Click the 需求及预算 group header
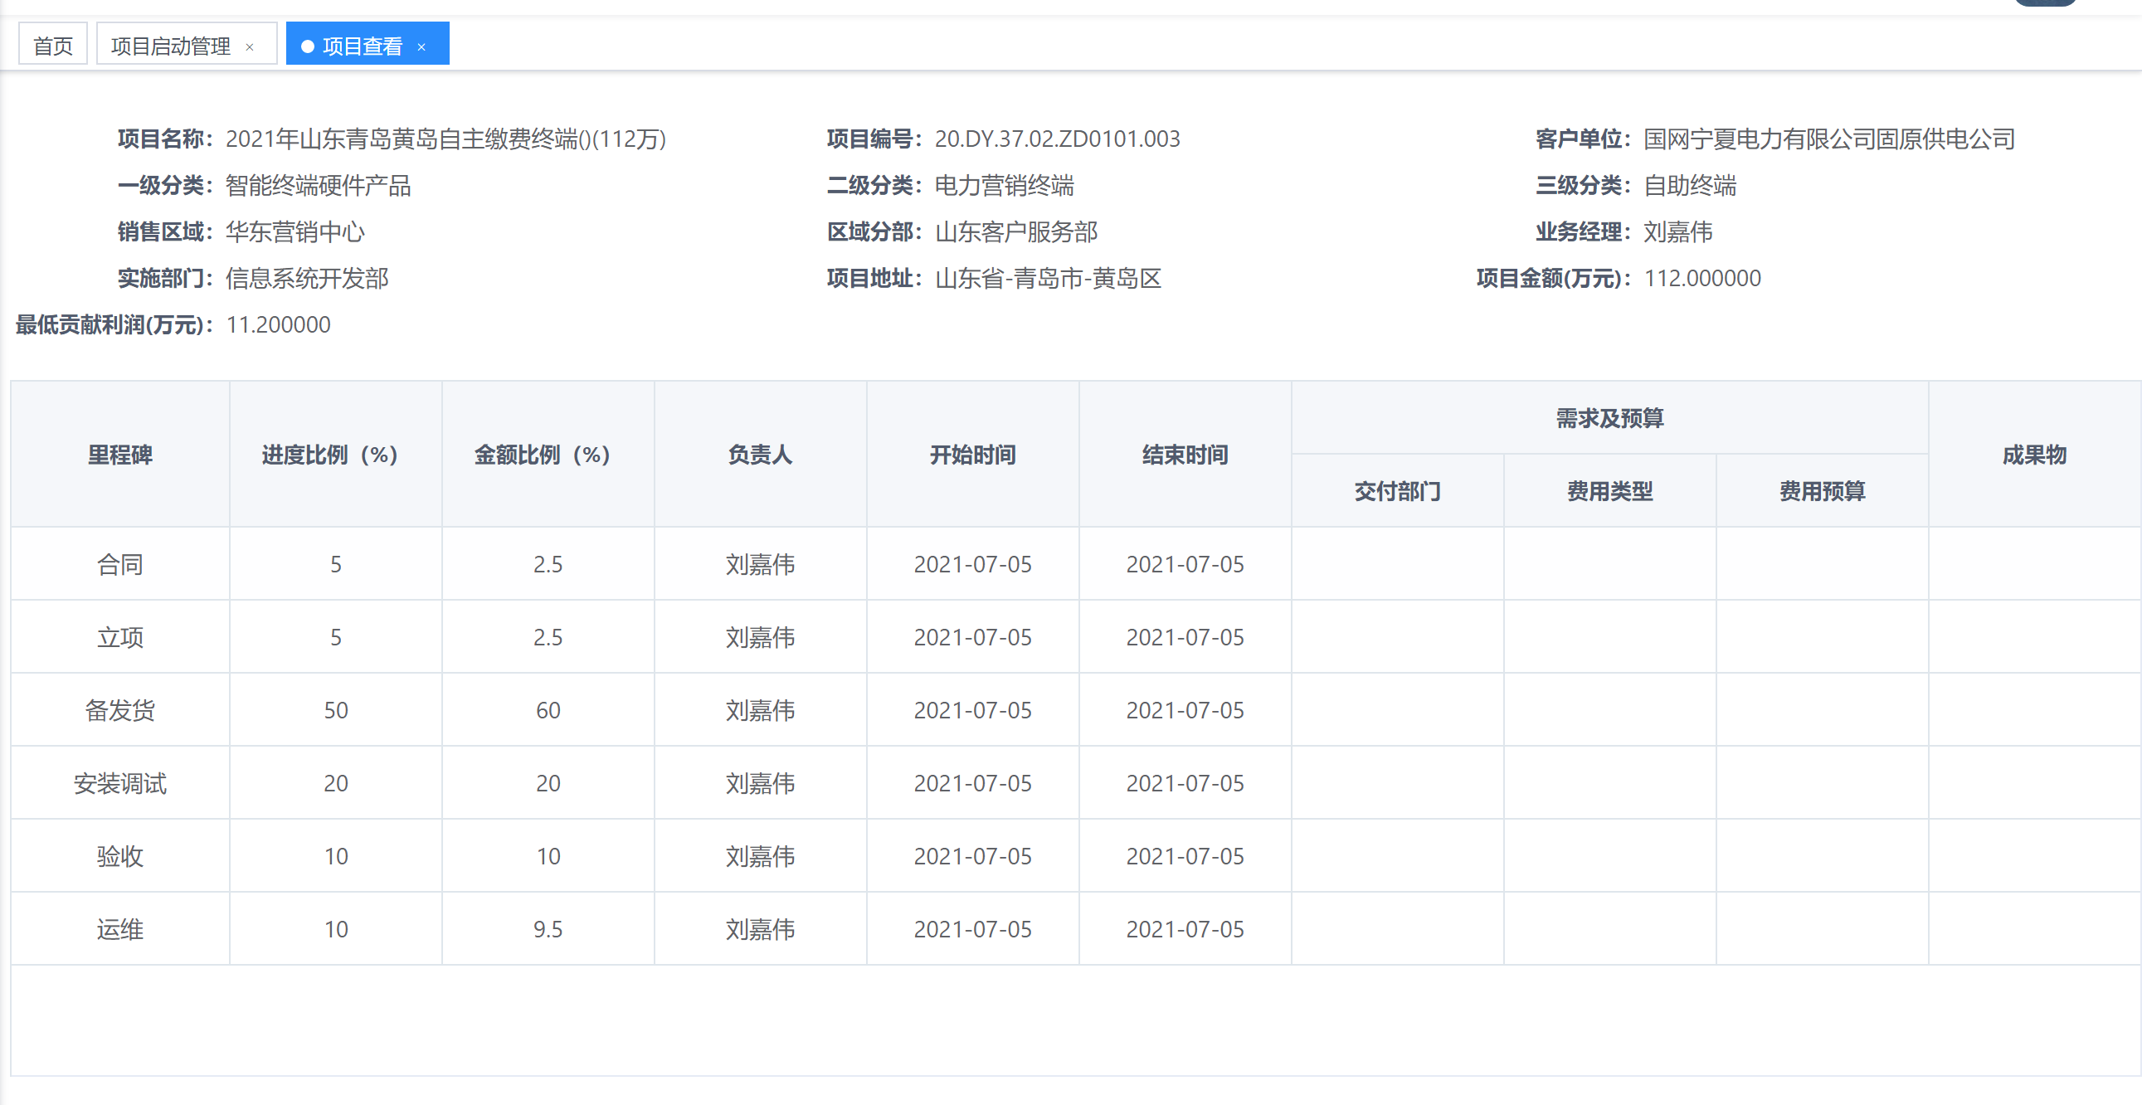2142x1105 pixels. pos(1609,418)
